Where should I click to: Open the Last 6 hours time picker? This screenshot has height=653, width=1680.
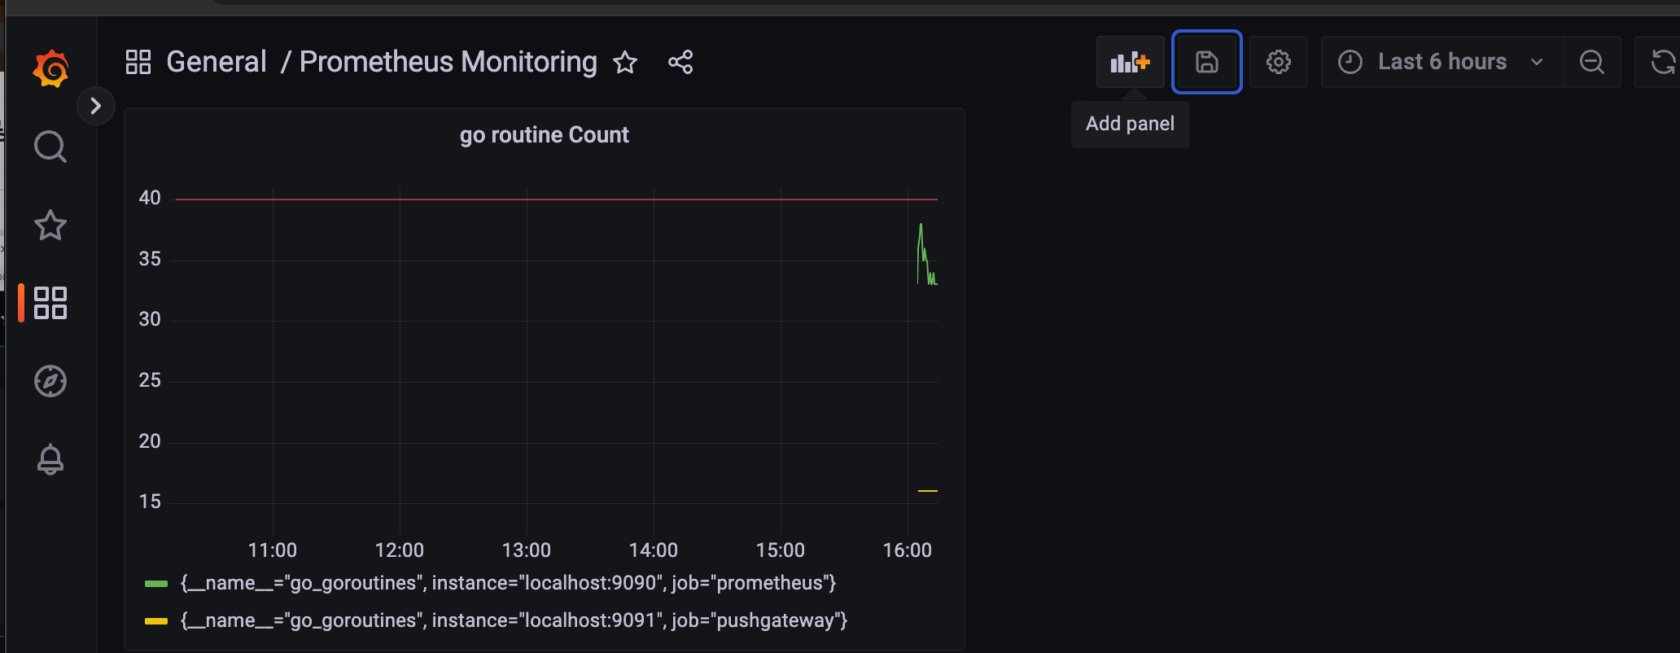[x=1442, y=62]
